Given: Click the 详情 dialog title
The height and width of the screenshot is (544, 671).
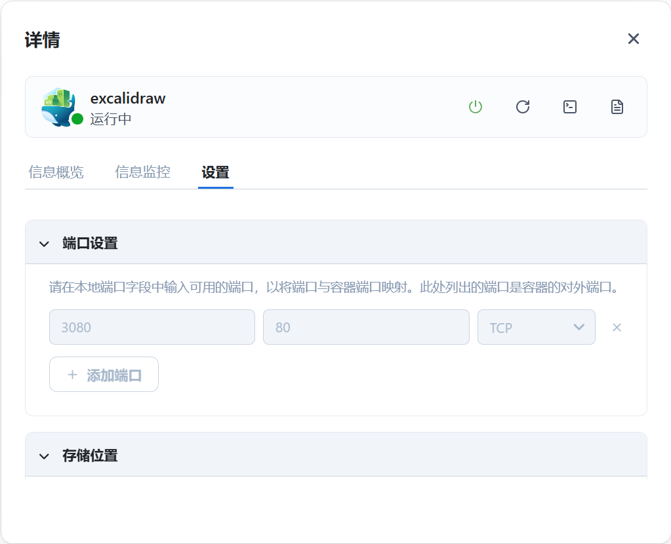Looking at the screenshot, I should click(x=42, y=40).
